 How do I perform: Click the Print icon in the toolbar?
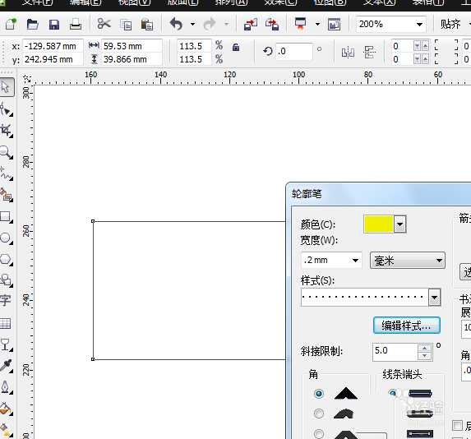pos(76,25)
